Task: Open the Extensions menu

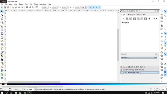Action: pyautogui.click(x=43, y=4)
